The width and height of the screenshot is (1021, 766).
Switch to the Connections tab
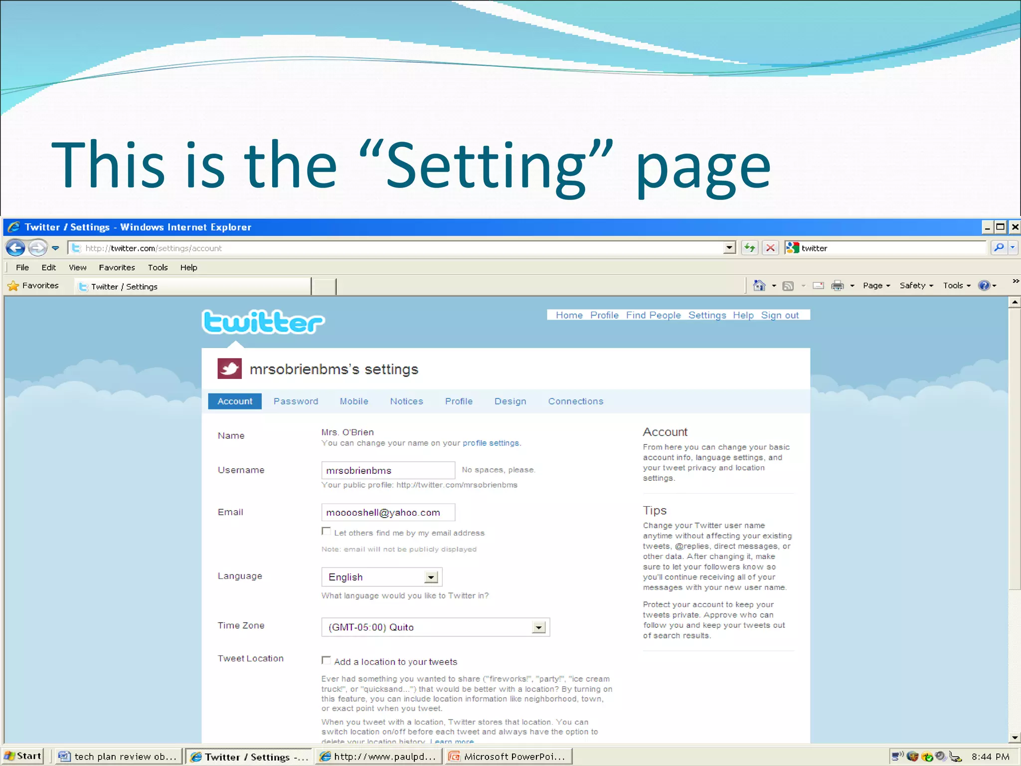point(575,401)
